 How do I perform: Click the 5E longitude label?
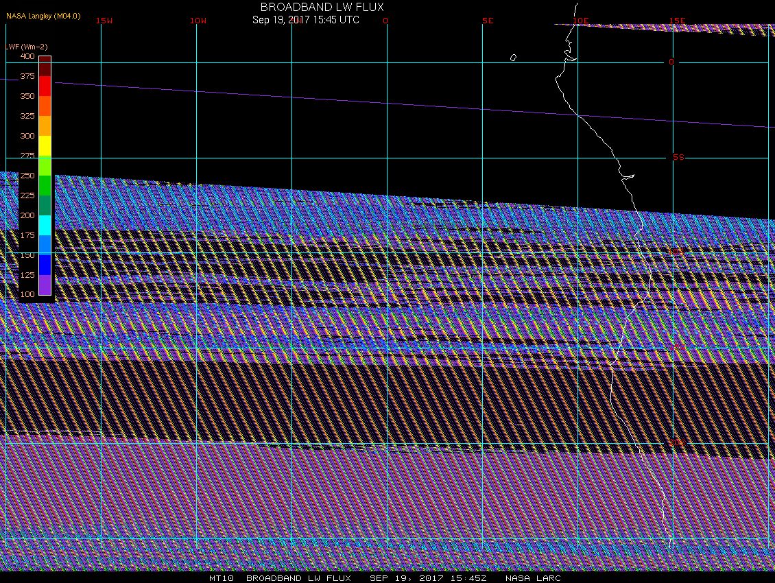tap(488, 21)
